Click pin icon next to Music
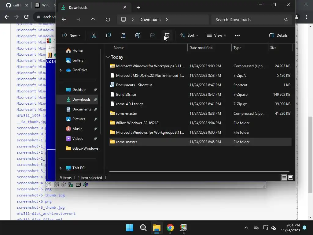 pyautogui.click(x=96, y=129)
